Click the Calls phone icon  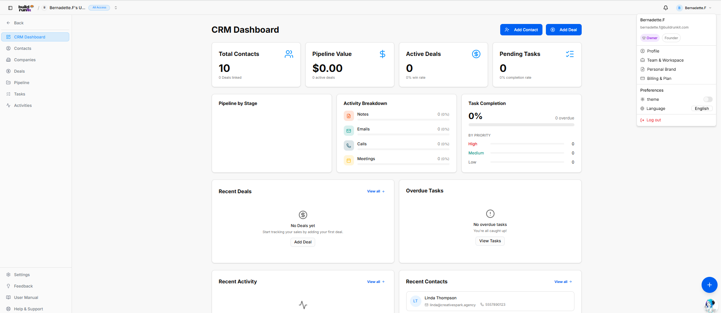coord(349,146)
